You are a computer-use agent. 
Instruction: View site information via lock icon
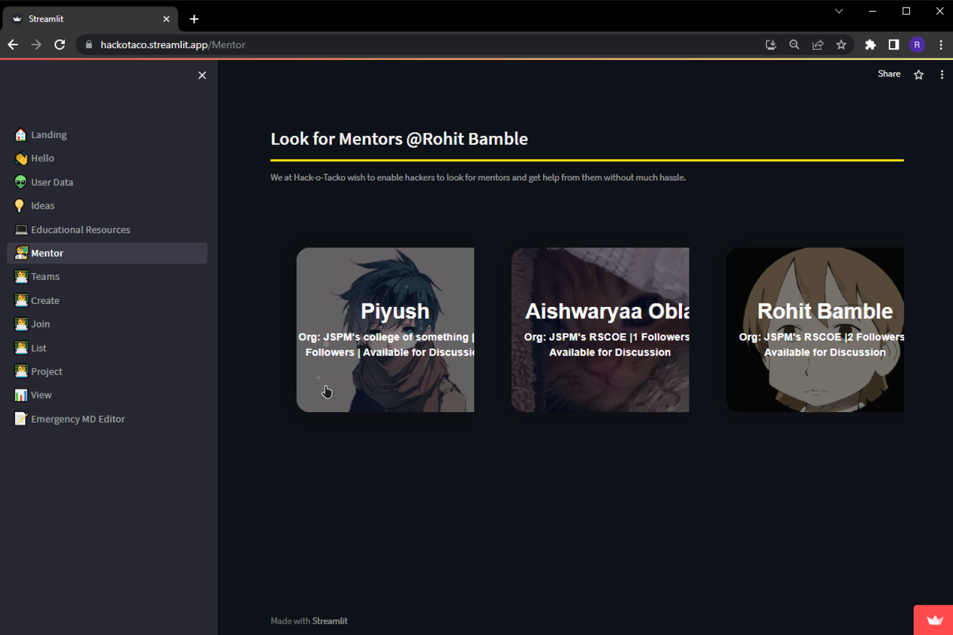[89, 45]
